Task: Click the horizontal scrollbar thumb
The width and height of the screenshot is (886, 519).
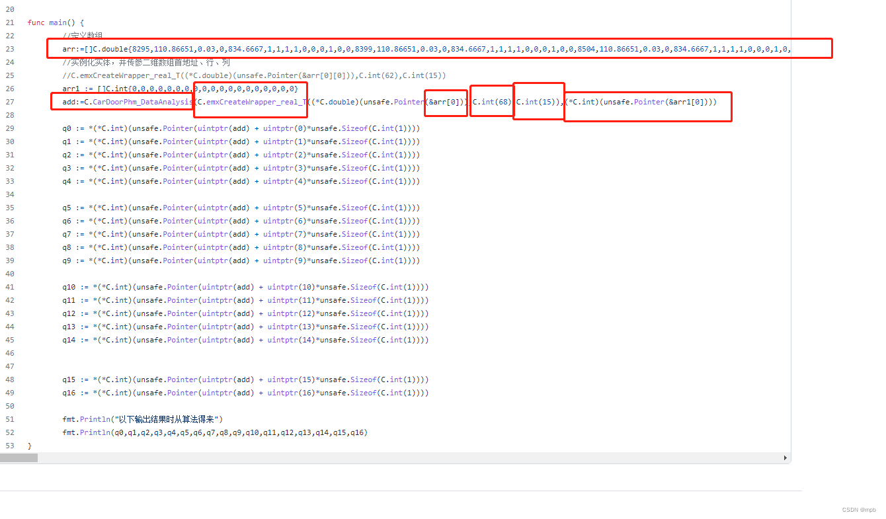Action: click(19, 458)
